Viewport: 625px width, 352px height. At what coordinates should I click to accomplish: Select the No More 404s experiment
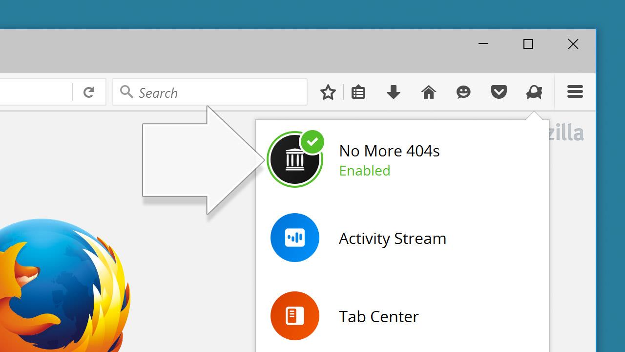402,159
